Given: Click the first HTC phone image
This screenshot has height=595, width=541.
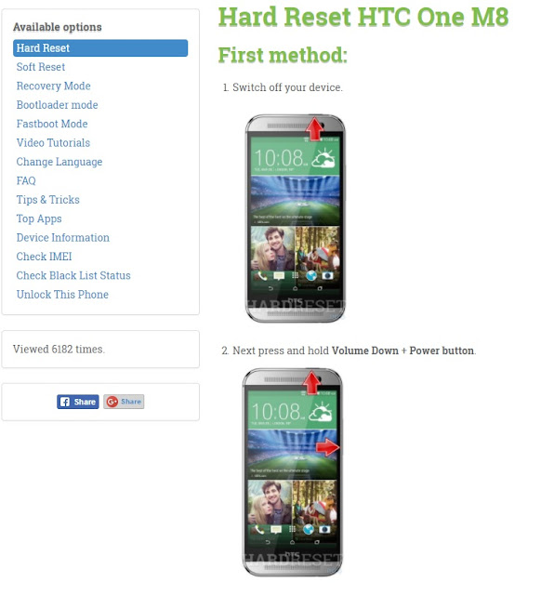Looking at the screenshot, I should [x=296, y=218].
